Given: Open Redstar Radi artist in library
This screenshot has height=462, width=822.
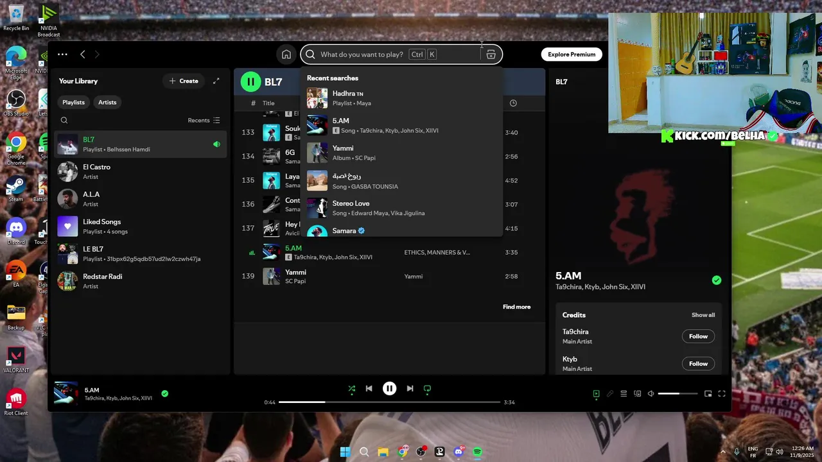Looking at the screenshot, I should coord(140,281).
